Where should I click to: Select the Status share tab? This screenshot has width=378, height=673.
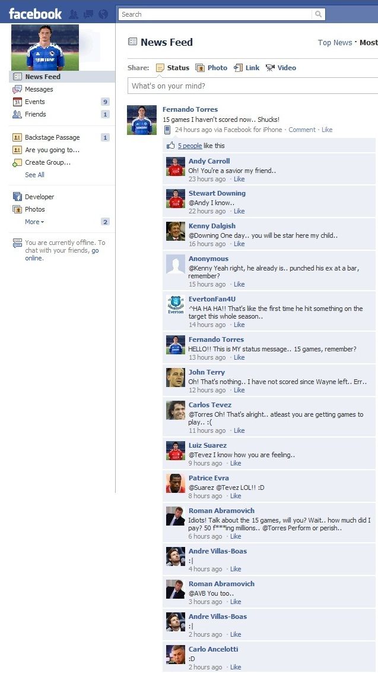pos(172,68)
